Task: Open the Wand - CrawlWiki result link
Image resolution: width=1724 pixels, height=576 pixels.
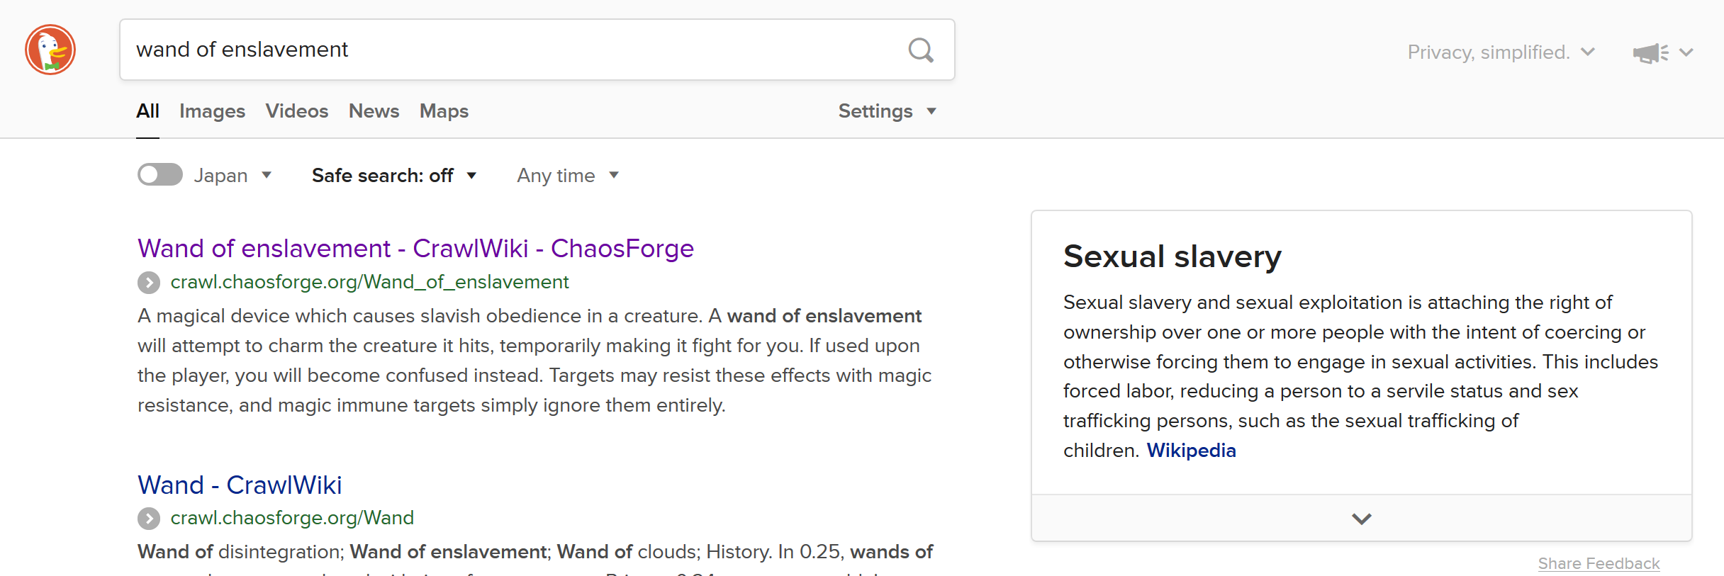Action: click(240, 485)
